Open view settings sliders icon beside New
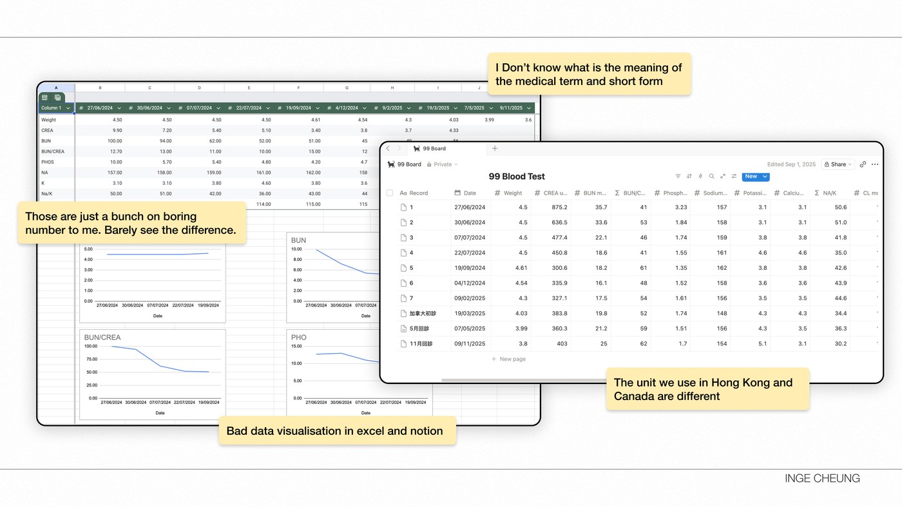The image size is (902, 507). (x=734, y=177)
